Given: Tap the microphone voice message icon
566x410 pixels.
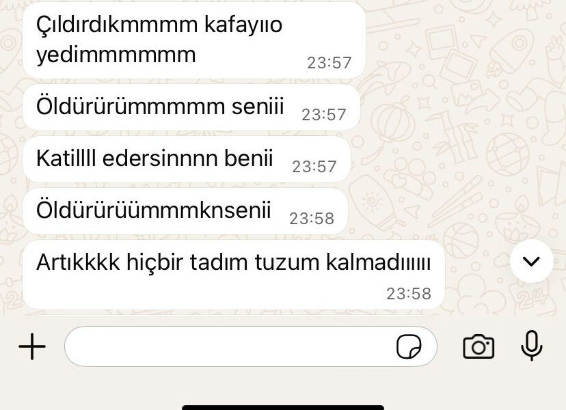Looking at the screenshot, I should tap(532, 346).
